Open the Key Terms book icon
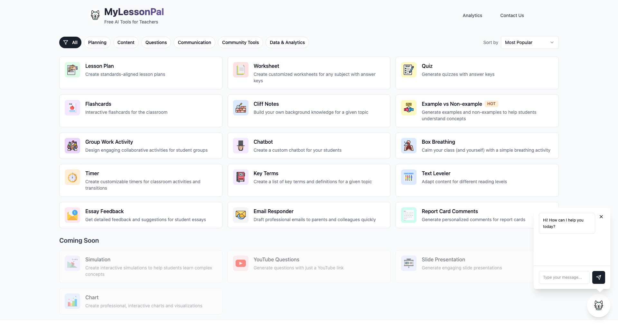This screenshot has width=618, height=325. [241, 177]
